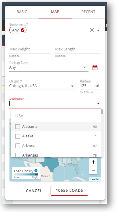117x212 pixels.
Task: Click the Load Density color gradient
Action: pos(26,174)
